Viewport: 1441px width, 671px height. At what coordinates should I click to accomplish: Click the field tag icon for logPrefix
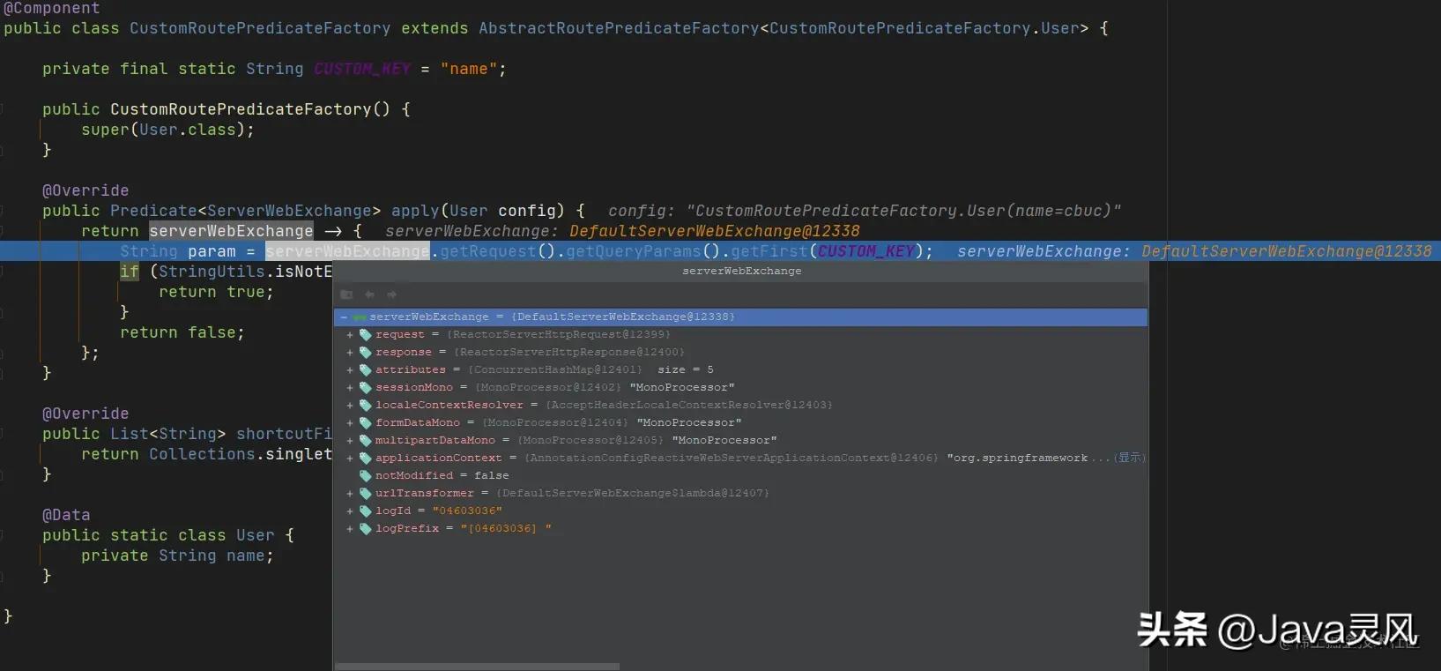click(x=366, y=529)
